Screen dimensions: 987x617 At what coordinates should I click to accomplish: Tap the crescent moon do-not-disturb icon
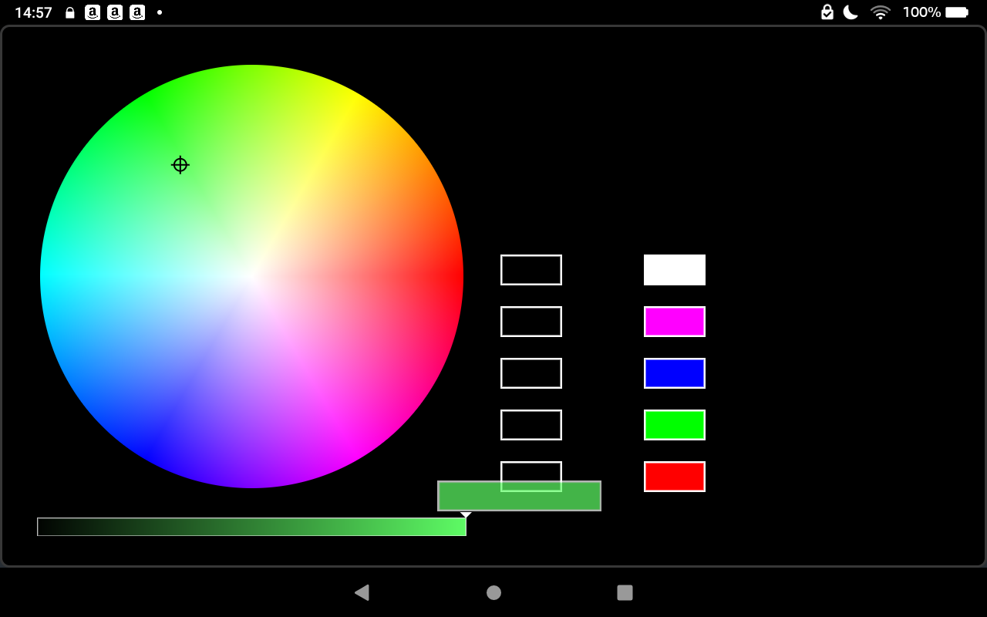(x=851, y=12)
